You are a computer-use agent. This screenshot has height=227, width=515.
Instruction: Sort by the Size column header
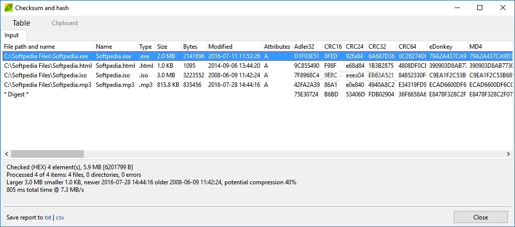tap(168, 47)
